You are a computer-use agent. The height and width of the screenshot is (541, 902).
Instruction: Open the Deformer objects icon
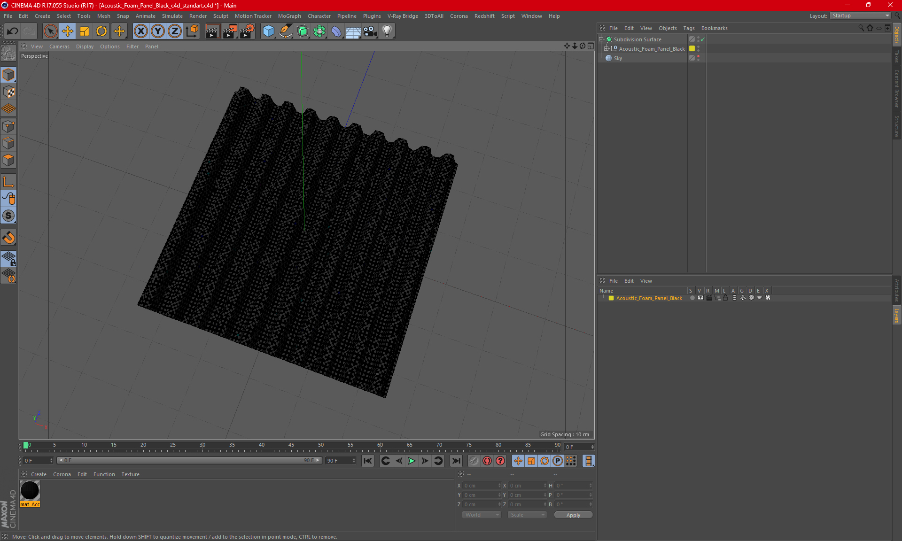point(336,31)
